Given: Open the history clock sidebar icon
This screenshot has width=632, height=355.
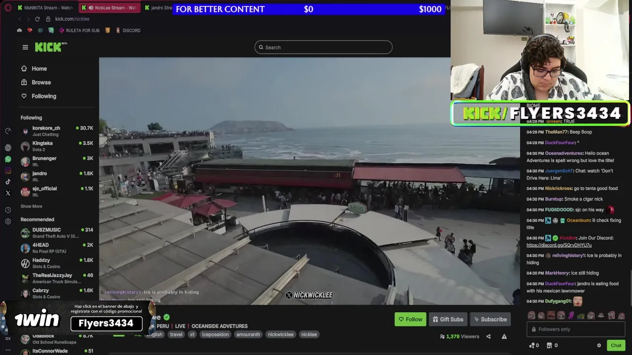Looking at the screenshot, I should 8,210.
